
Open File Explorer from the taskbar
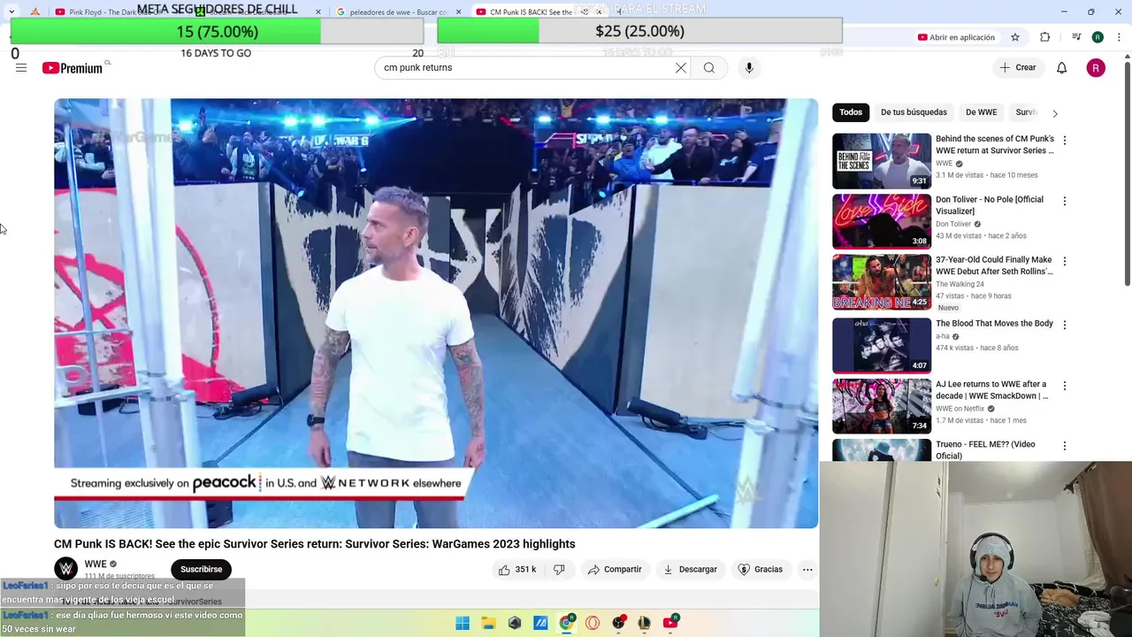click(488, 623)
